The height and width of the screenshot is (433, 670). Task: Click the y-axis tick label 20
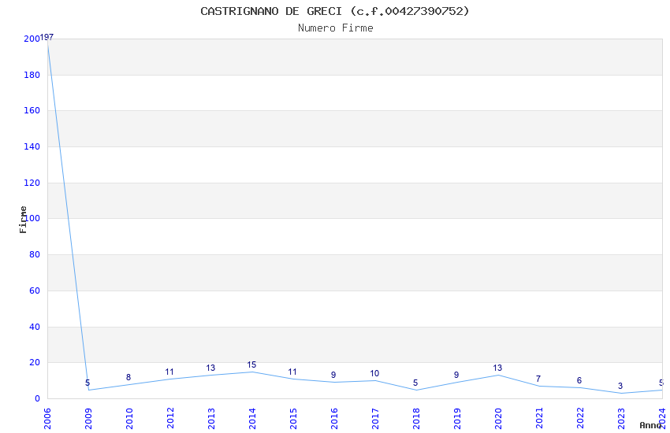tap(35, 363)
